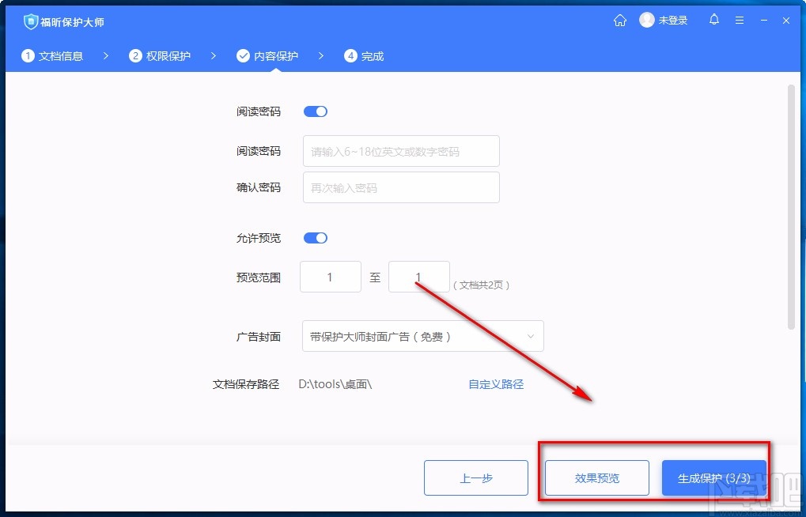806x517 pixels.
Task: Click the 福昕保护大师 shield logo
Action: point(31,21)
